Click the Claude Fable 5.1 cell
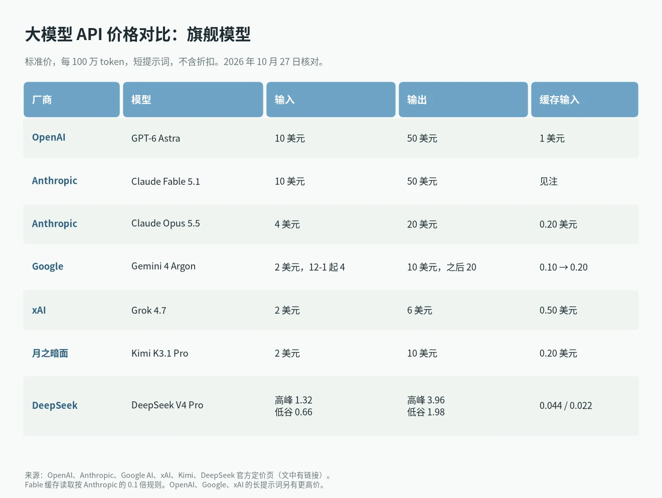 point(165,181)
